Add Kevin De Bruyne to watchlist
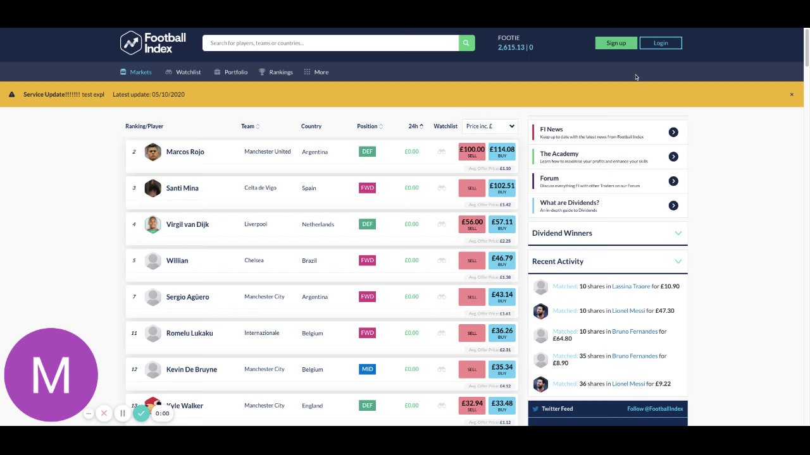This screenshot has height=455, width=810. [x=442, y=369]
